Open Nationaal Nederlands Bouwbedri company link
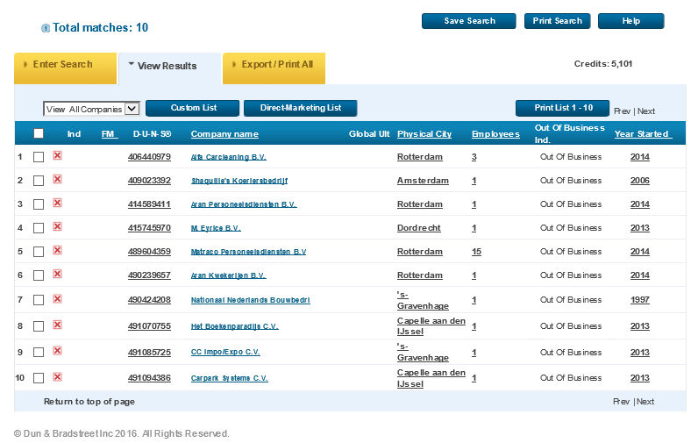The height and width of the screenshot is (443, 698). 250,300
